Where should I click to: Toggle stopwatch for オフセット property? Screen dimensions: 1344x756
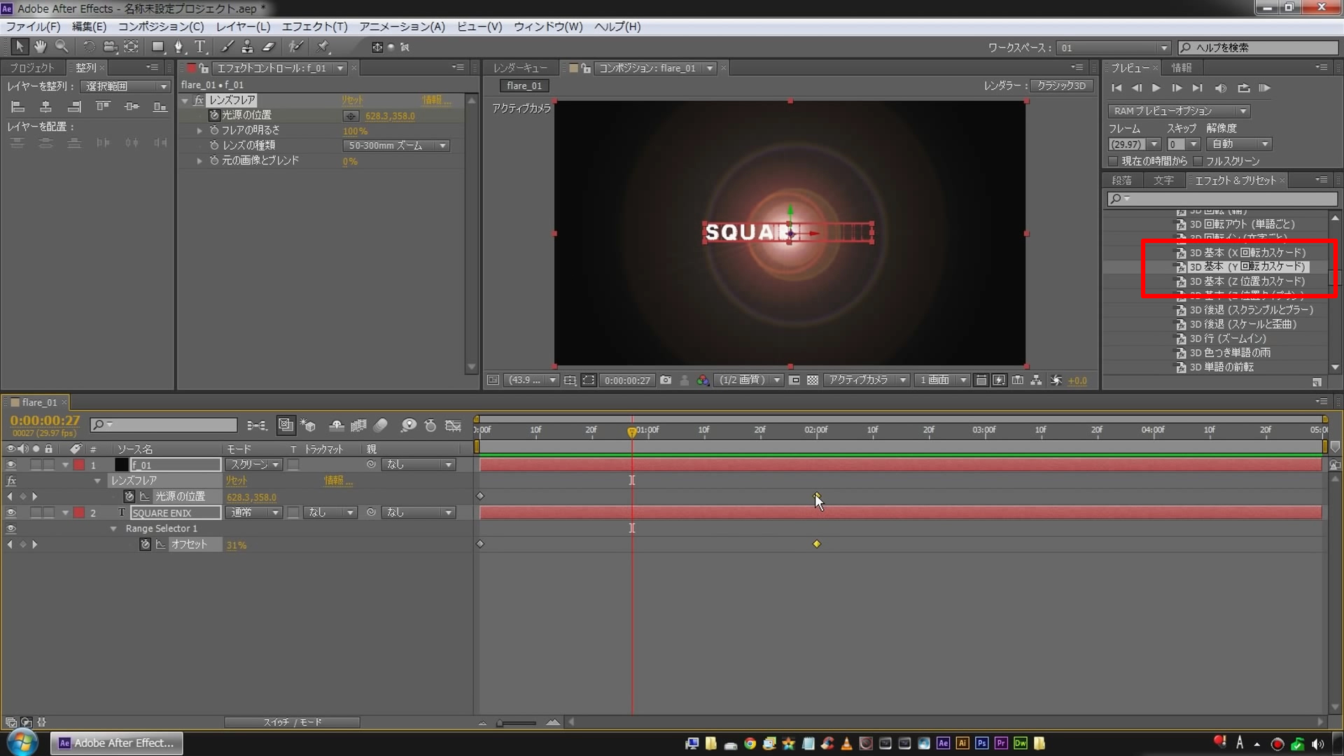coord(145,545)
